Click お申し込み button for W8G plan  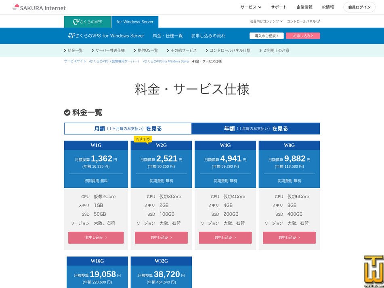pos(289,238)
